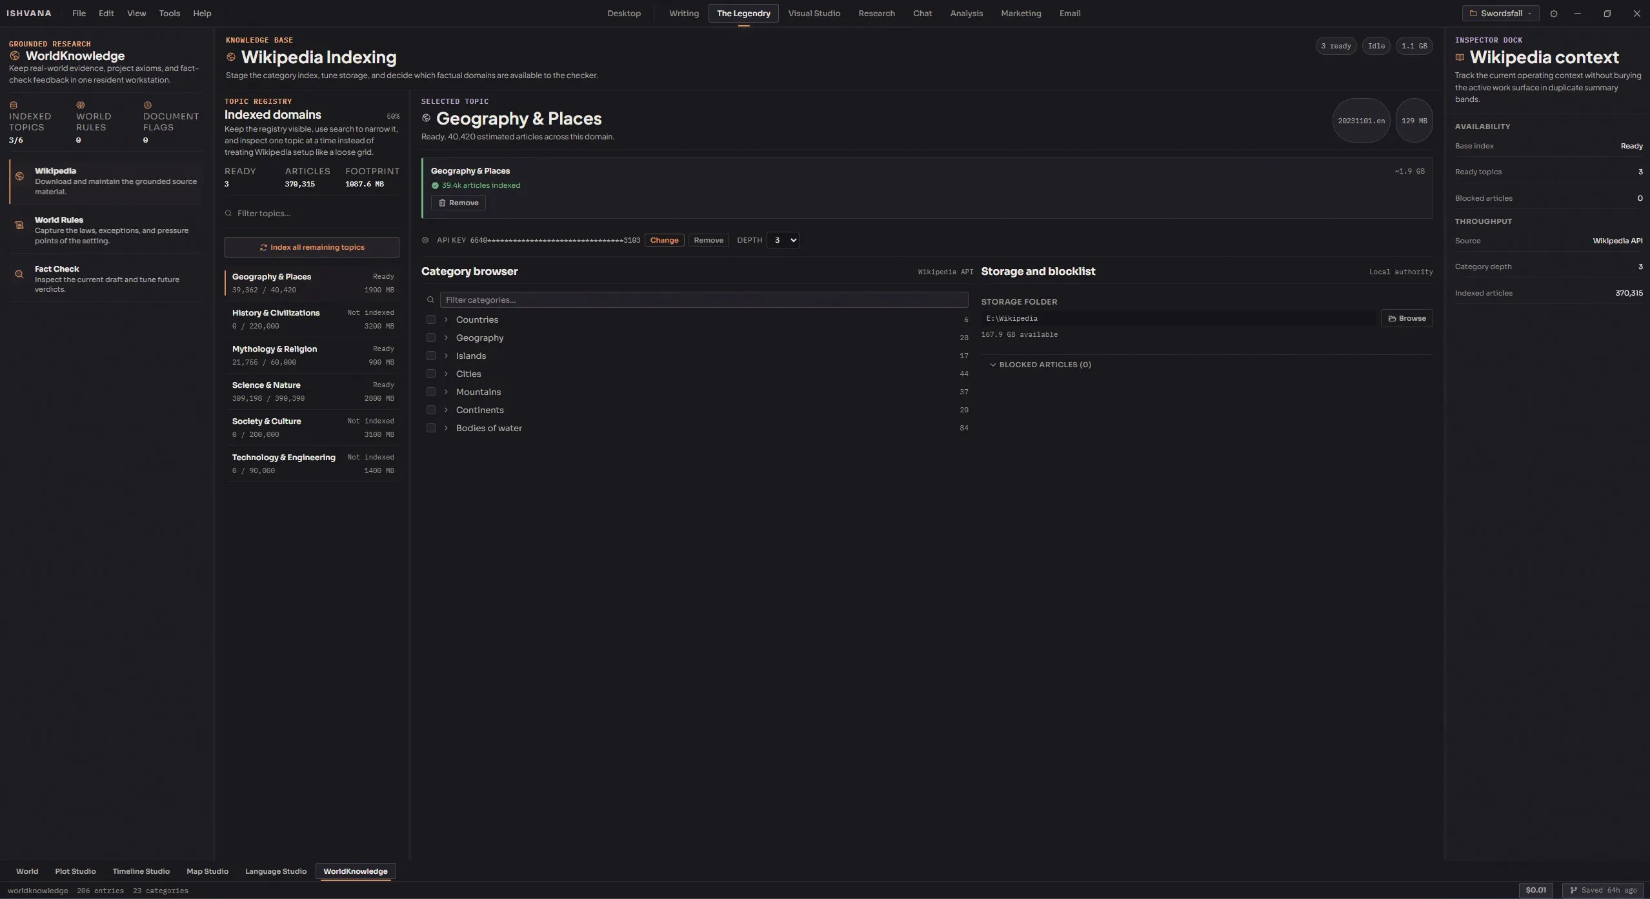This screenshot has height=899, width=1650.
Task: Check the Cities category checkbox
Action: (x=431, y=374)
